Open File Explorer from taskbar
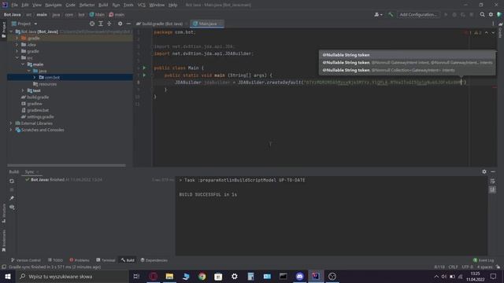Screen dimensions: 504x283 click(x=169, y=276)
